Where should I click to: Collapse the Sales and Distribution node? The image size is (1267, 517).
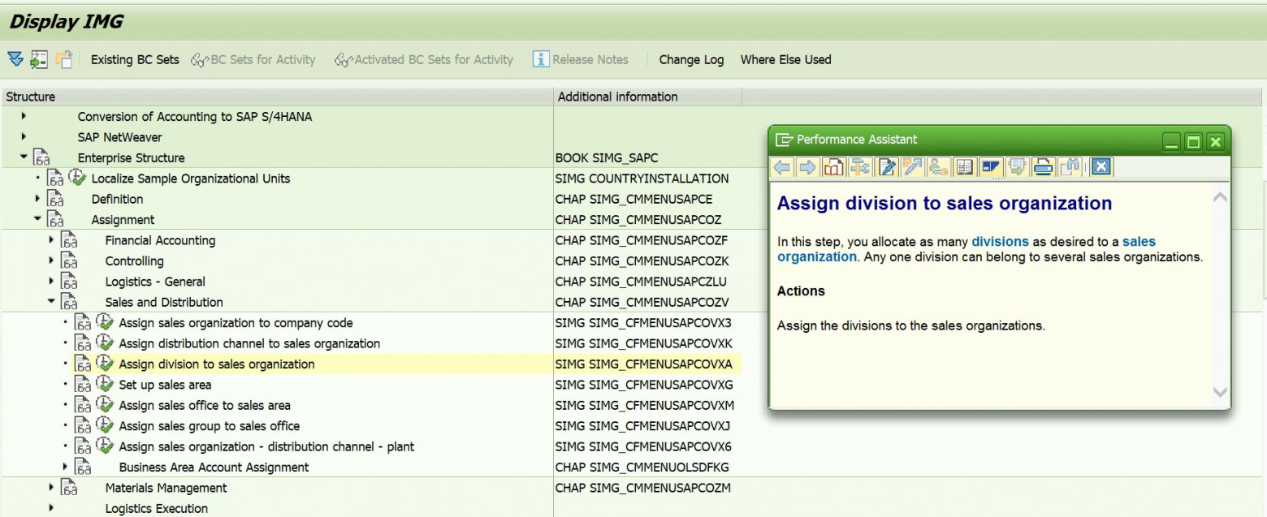(52, 302)
